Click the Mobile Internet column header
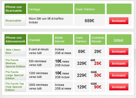The height and width of the screenshot is (98, 136). pos(63,39)
